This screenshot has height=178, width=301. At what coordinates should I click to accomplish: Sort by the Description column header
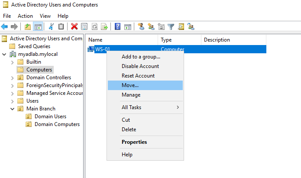tap(217, 40)
